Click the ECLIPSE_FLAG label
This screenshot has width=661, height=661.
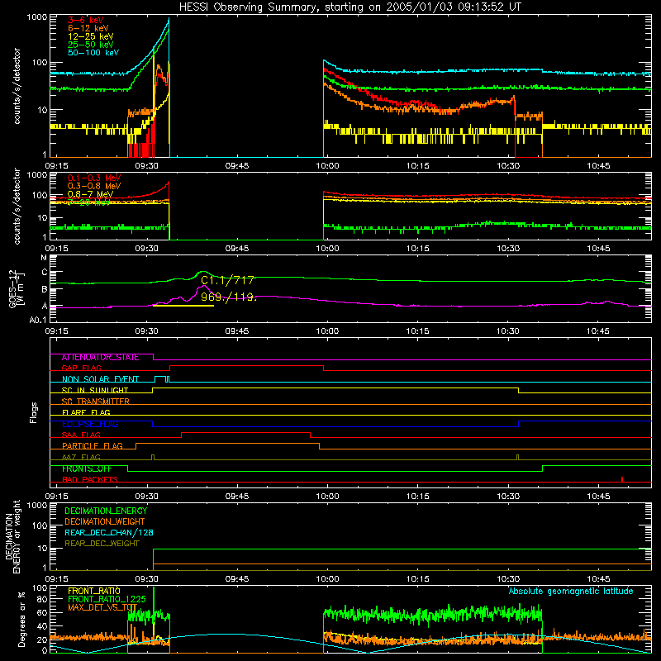coord(90,424)
